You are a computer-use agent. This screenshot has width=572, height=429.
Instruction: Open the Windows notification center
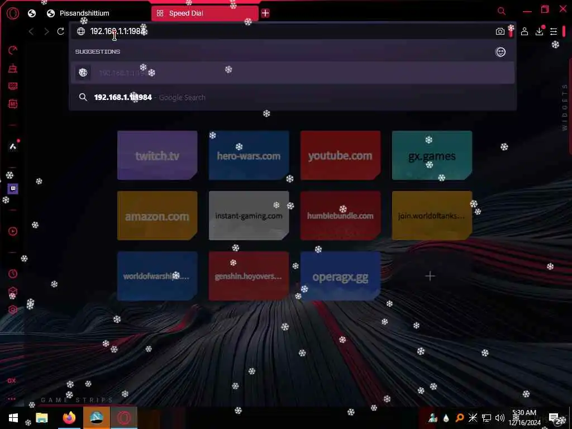click(x=554, y=418)
